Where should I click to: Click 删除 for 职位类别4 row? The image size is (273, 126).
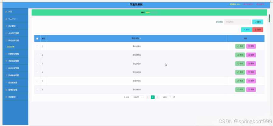[251, 72]
